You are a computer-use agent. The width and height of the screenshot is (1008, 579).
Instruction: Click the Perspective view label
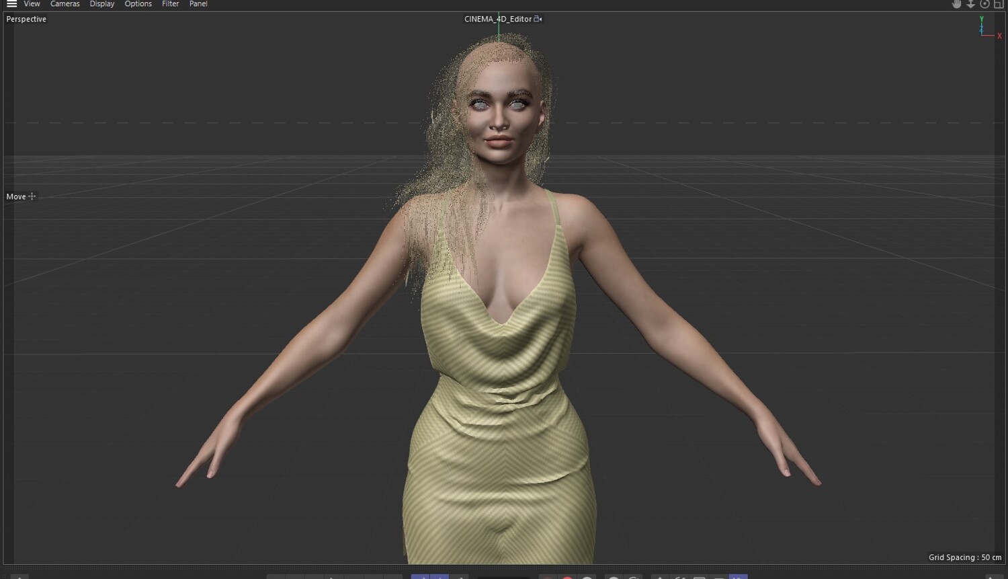point(26,19)
